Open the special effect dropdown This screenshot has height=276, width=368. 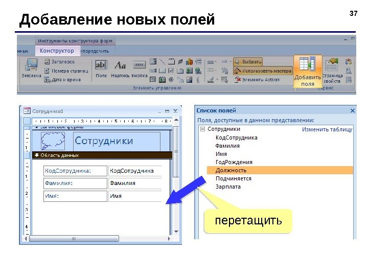tap(226, 62)
